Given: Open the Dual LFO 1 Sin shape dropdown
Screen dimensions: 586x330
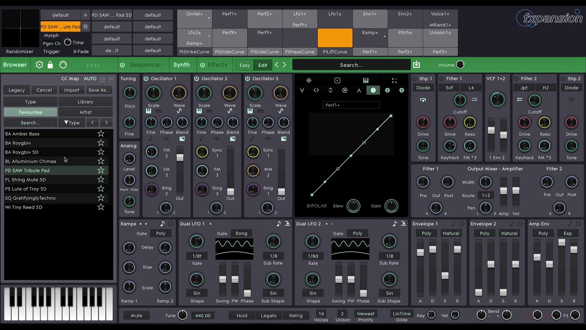Looking at the screenshot, I should click(196, 293).
